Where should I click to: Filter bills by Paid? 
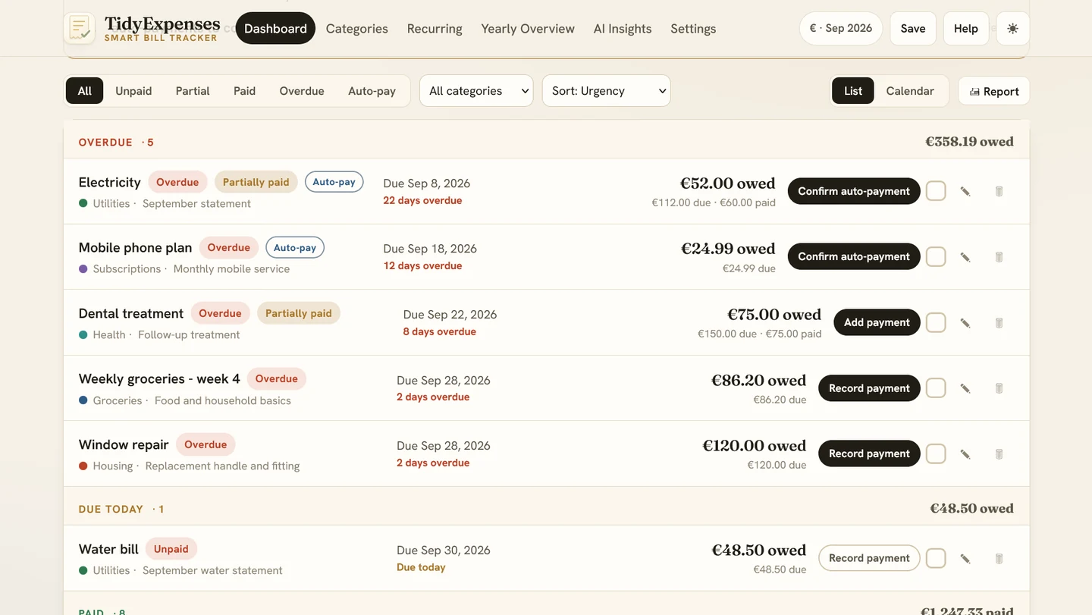pyautogui.click(x=244, y=91)
